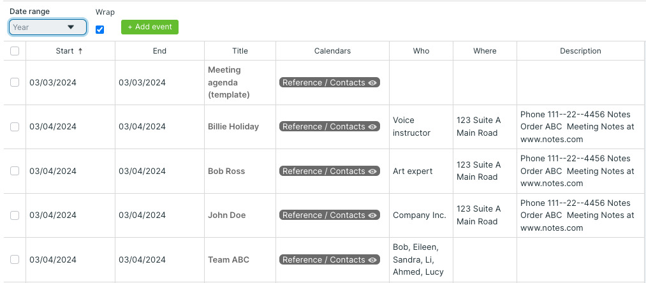
Task: Sort by the Title column header
Action: 240,51
